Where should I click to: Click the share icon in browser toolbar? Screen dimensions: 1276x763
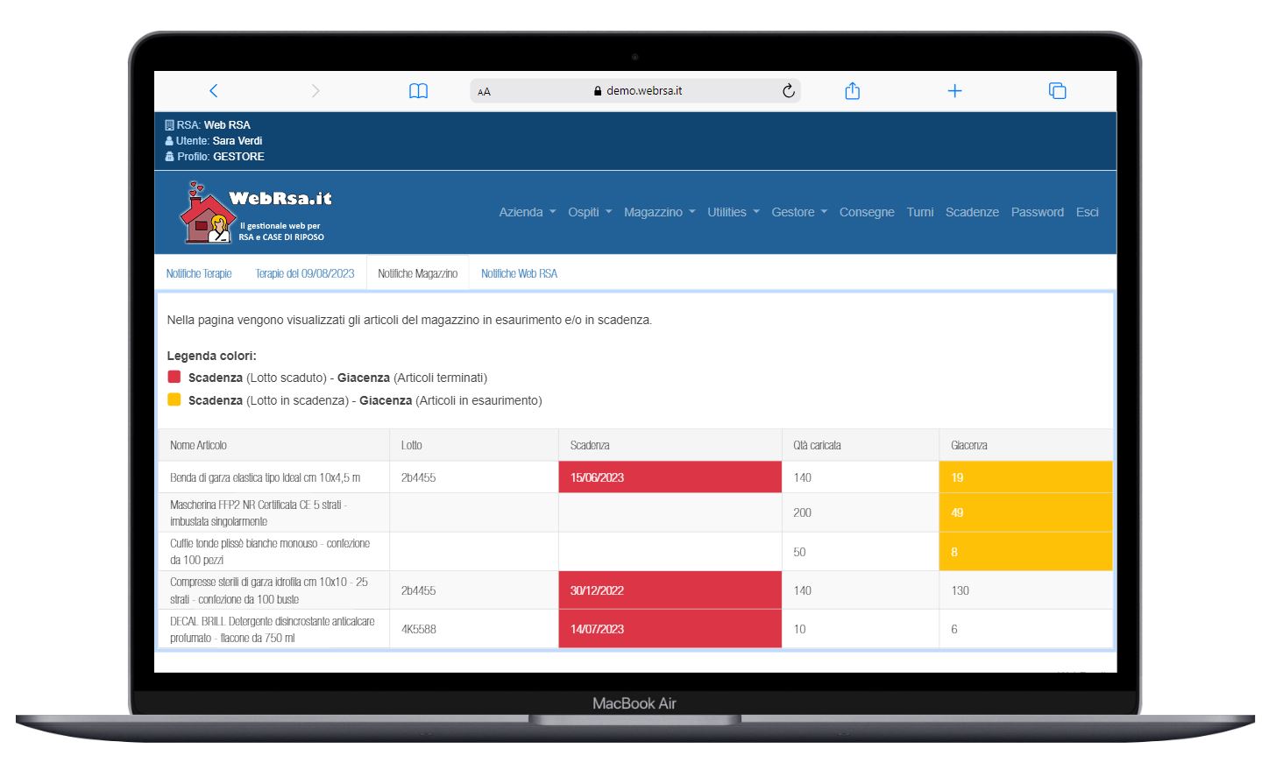(852, 91)
